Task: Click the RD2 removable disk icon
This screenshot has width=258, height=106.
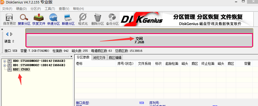Action: [x=10, y=70]
